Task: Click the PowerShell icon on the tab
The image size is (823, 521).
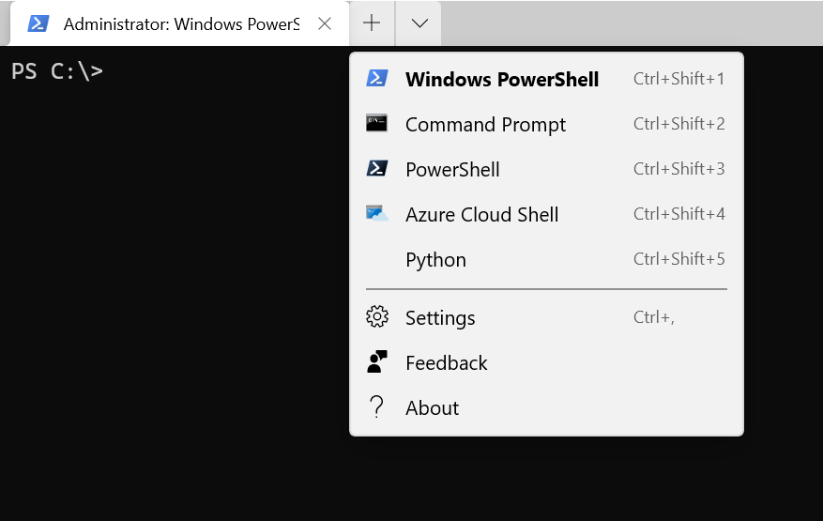Action: [38, 23]
